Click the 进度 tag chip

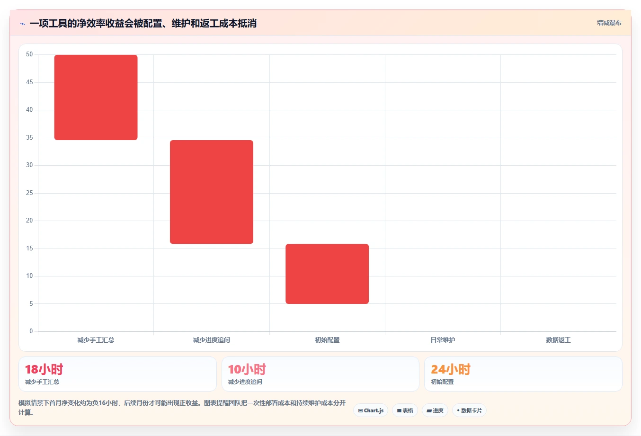435,410
